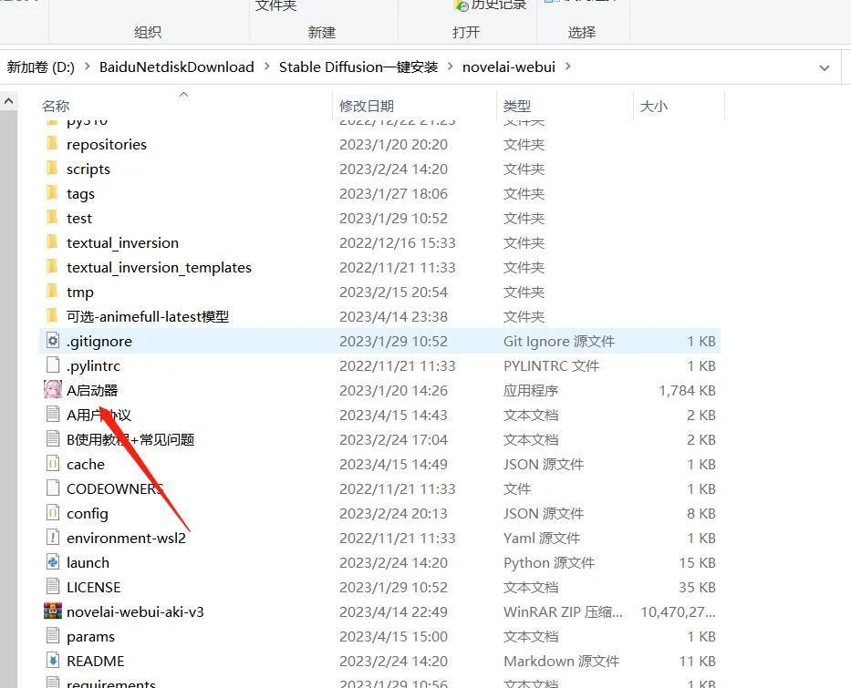Click date 2022/12/16 15:33 of textual_inversion

[x=398, y=243]
